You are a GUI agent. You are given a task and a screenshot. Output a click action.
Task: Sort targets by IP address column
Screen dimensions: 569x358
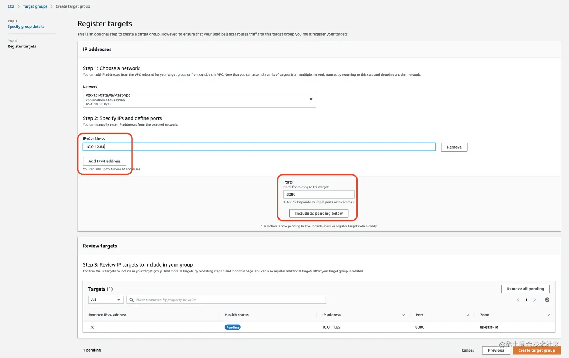click(403, 315)
